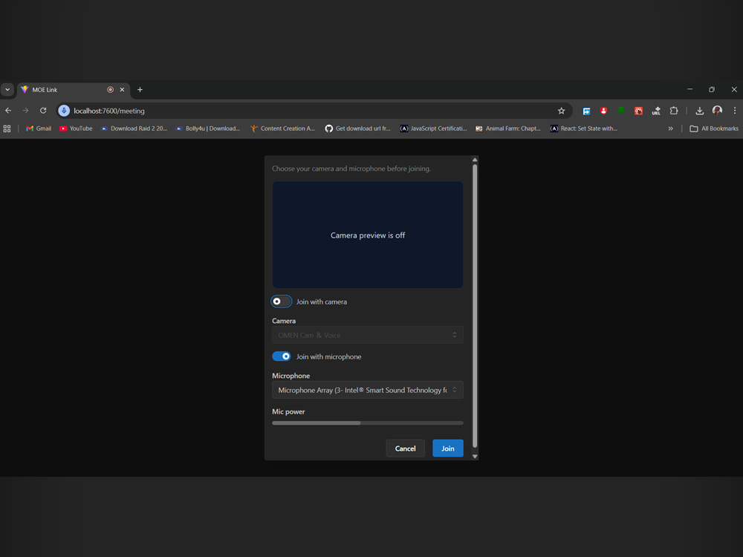Screen dimensions: 743x557
Task: Click the Join button
Action: (448, 448)
